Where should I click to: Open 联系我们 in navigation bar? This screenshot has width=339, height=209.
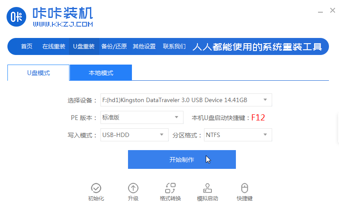pyautogui.click(x=174, y=46)
